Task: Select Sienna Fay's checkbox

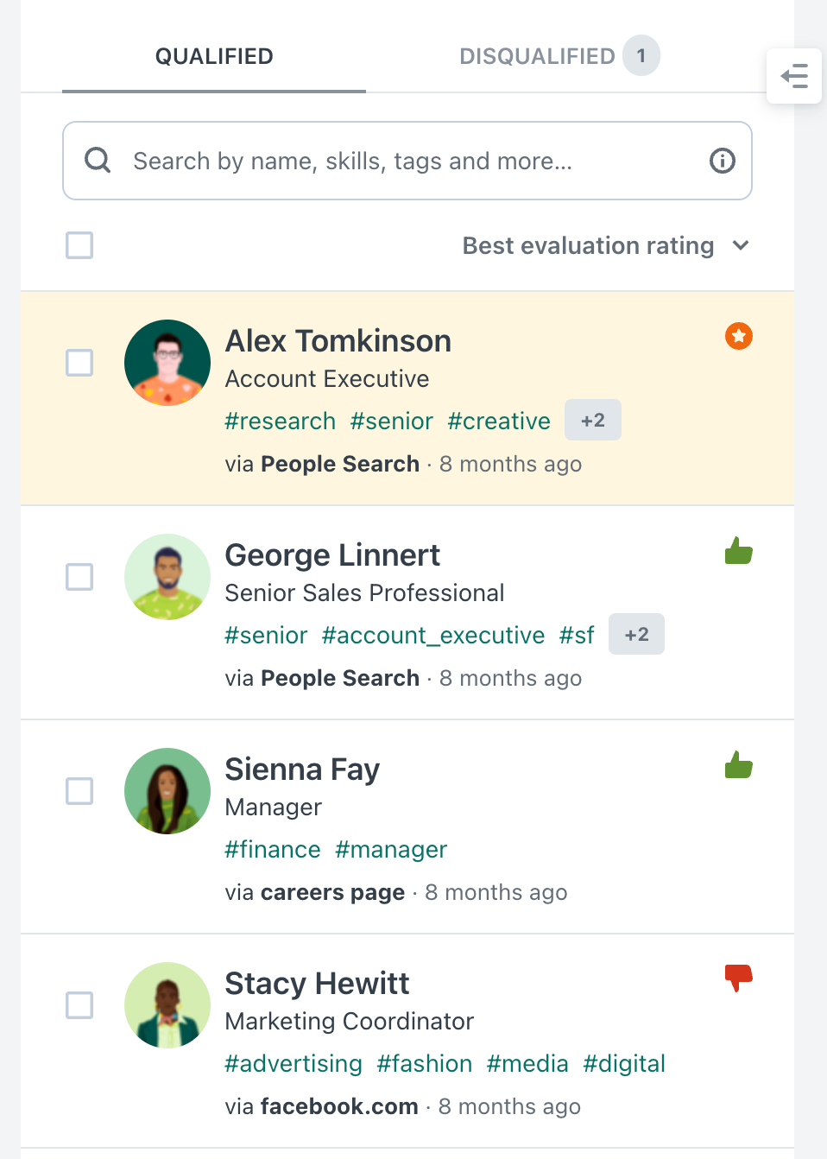Action: click(79, 791)
